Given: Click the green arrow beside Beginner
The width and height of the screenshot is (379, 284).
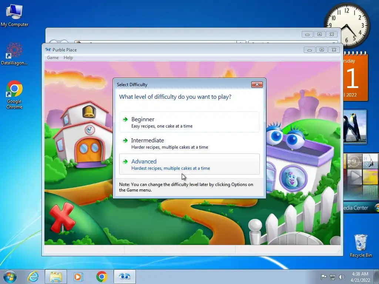Looking at the screenshot, I should [x=125, y=119].
